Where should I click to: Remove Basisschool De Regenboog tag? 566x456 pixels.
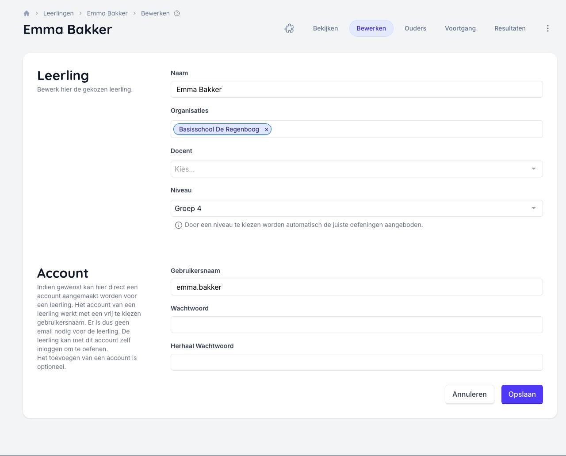point(267,130)
